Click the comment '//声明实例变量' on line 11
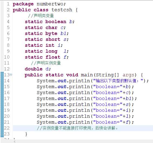 [x=46, y=63]
